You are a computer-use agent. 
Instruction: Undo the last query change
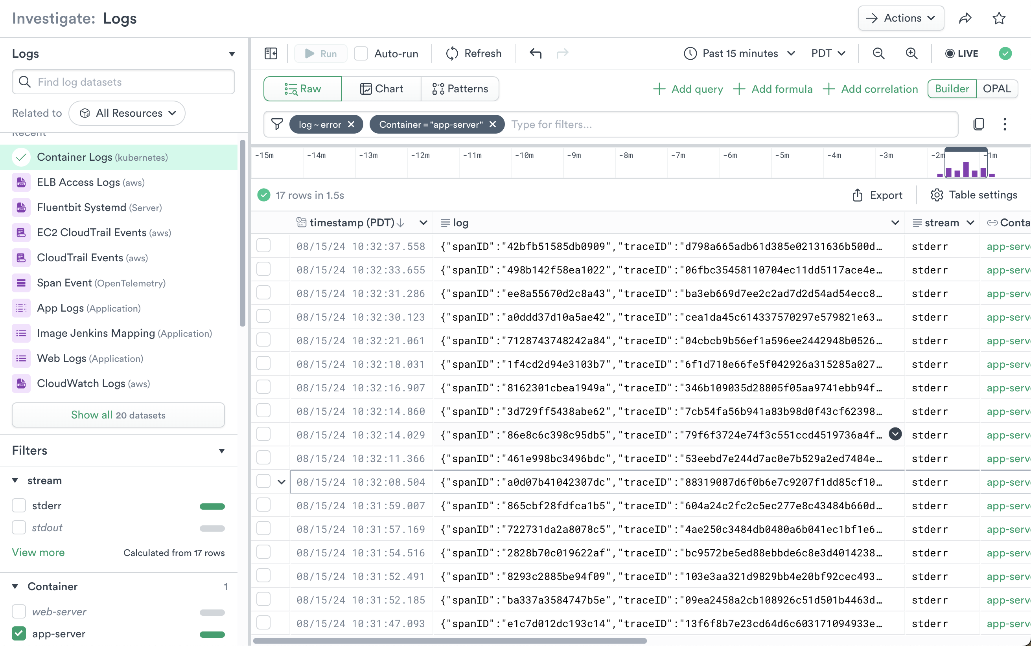pyautogui.click(x=536, y=53)
